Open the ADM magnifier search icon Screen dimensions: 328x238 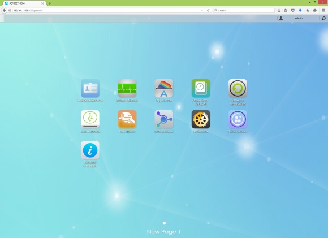(323, 19)
